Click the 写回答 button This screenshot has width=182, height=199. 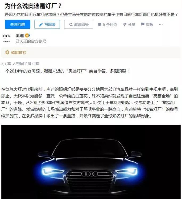click(x=47, y=24)
